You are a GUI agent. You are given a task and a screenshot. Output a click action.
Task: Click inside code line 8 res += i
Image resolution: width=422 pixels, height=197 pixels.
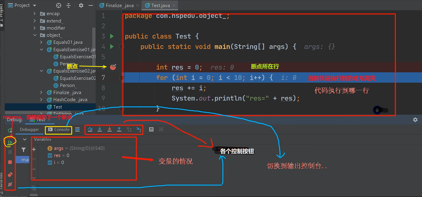(x=189, y=88)
